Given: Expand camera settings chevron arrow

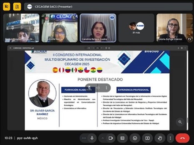Looking at the screenshot, I should 103,138.
